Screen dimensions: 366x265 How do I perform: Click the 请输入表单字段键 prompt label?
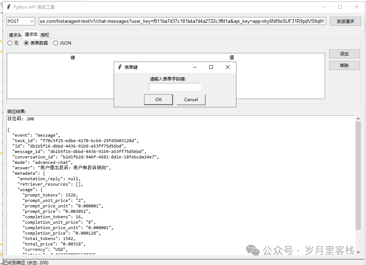click(168, 79)
